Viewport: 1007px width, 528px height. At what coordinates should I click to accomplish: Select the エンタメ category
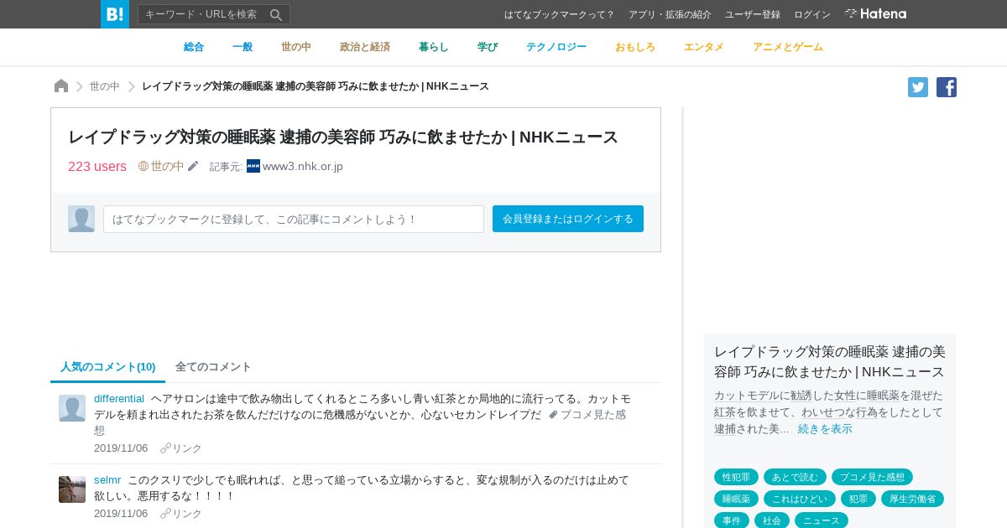coord(704,47)
